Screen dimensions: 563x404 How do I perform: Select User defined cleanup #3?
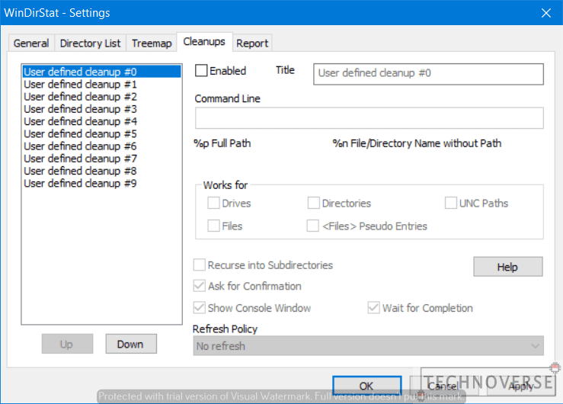[101, 109]
